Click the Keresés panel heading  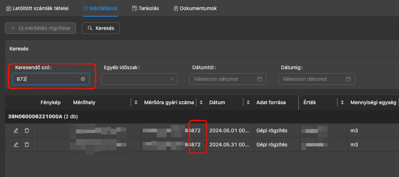(19, 49)
